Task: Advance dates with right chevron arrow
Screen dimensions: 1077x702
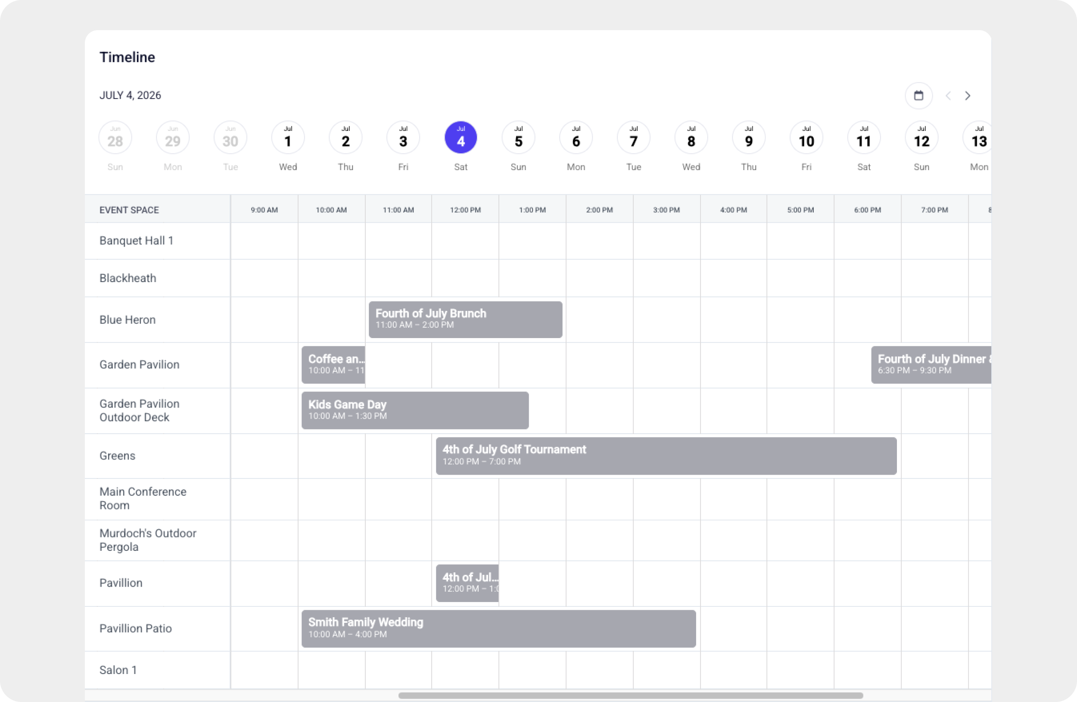Action: (x=968, y=96)
